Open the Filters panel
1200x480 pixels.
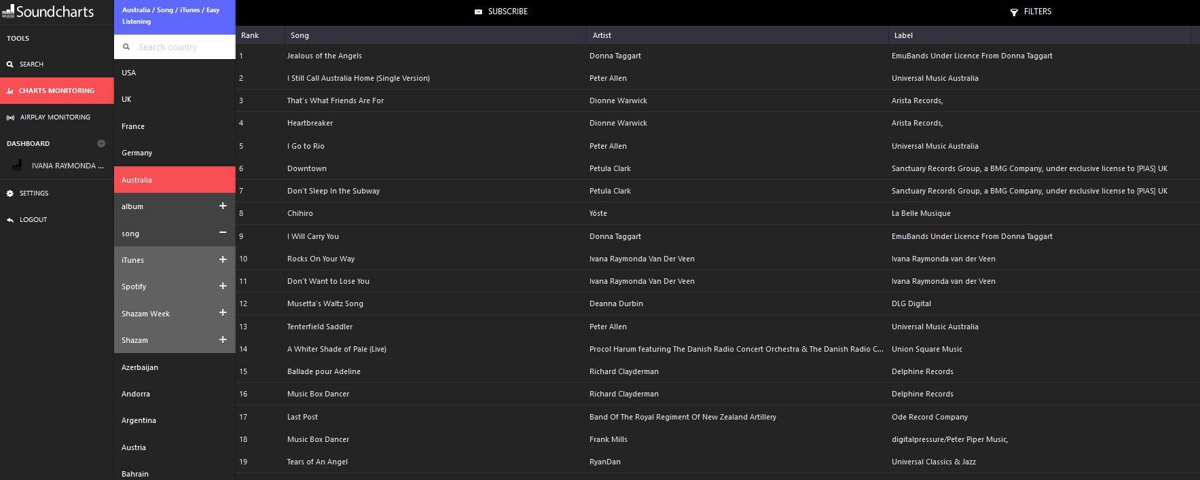pyautogui.click(x=1030, y=12)
